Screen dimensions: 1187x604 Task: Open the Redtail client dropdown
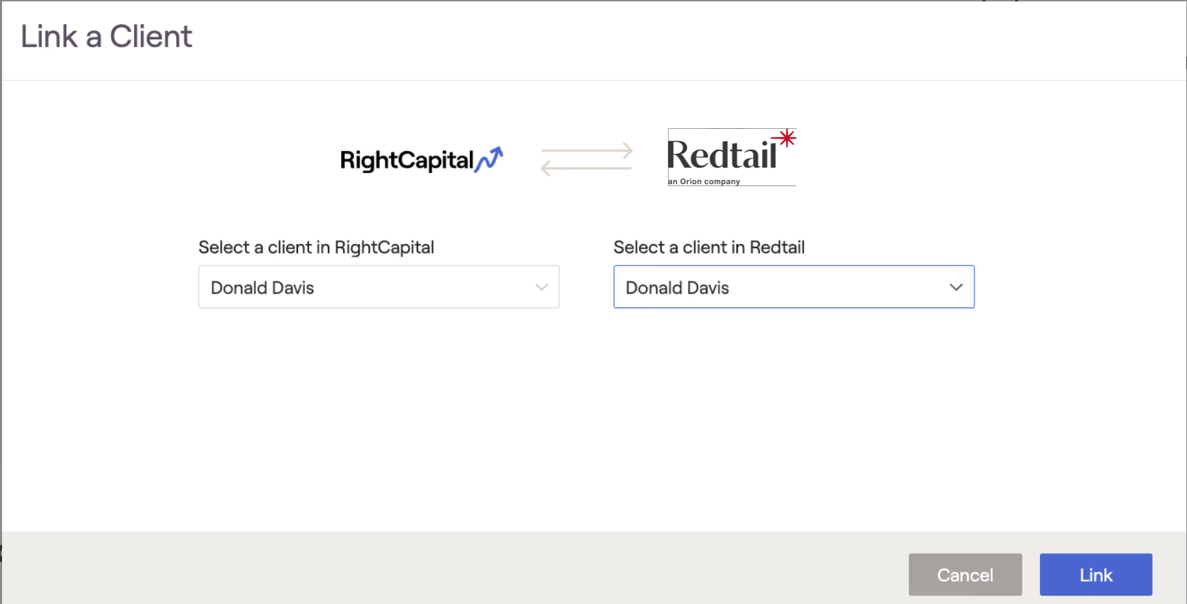point(794,287)
